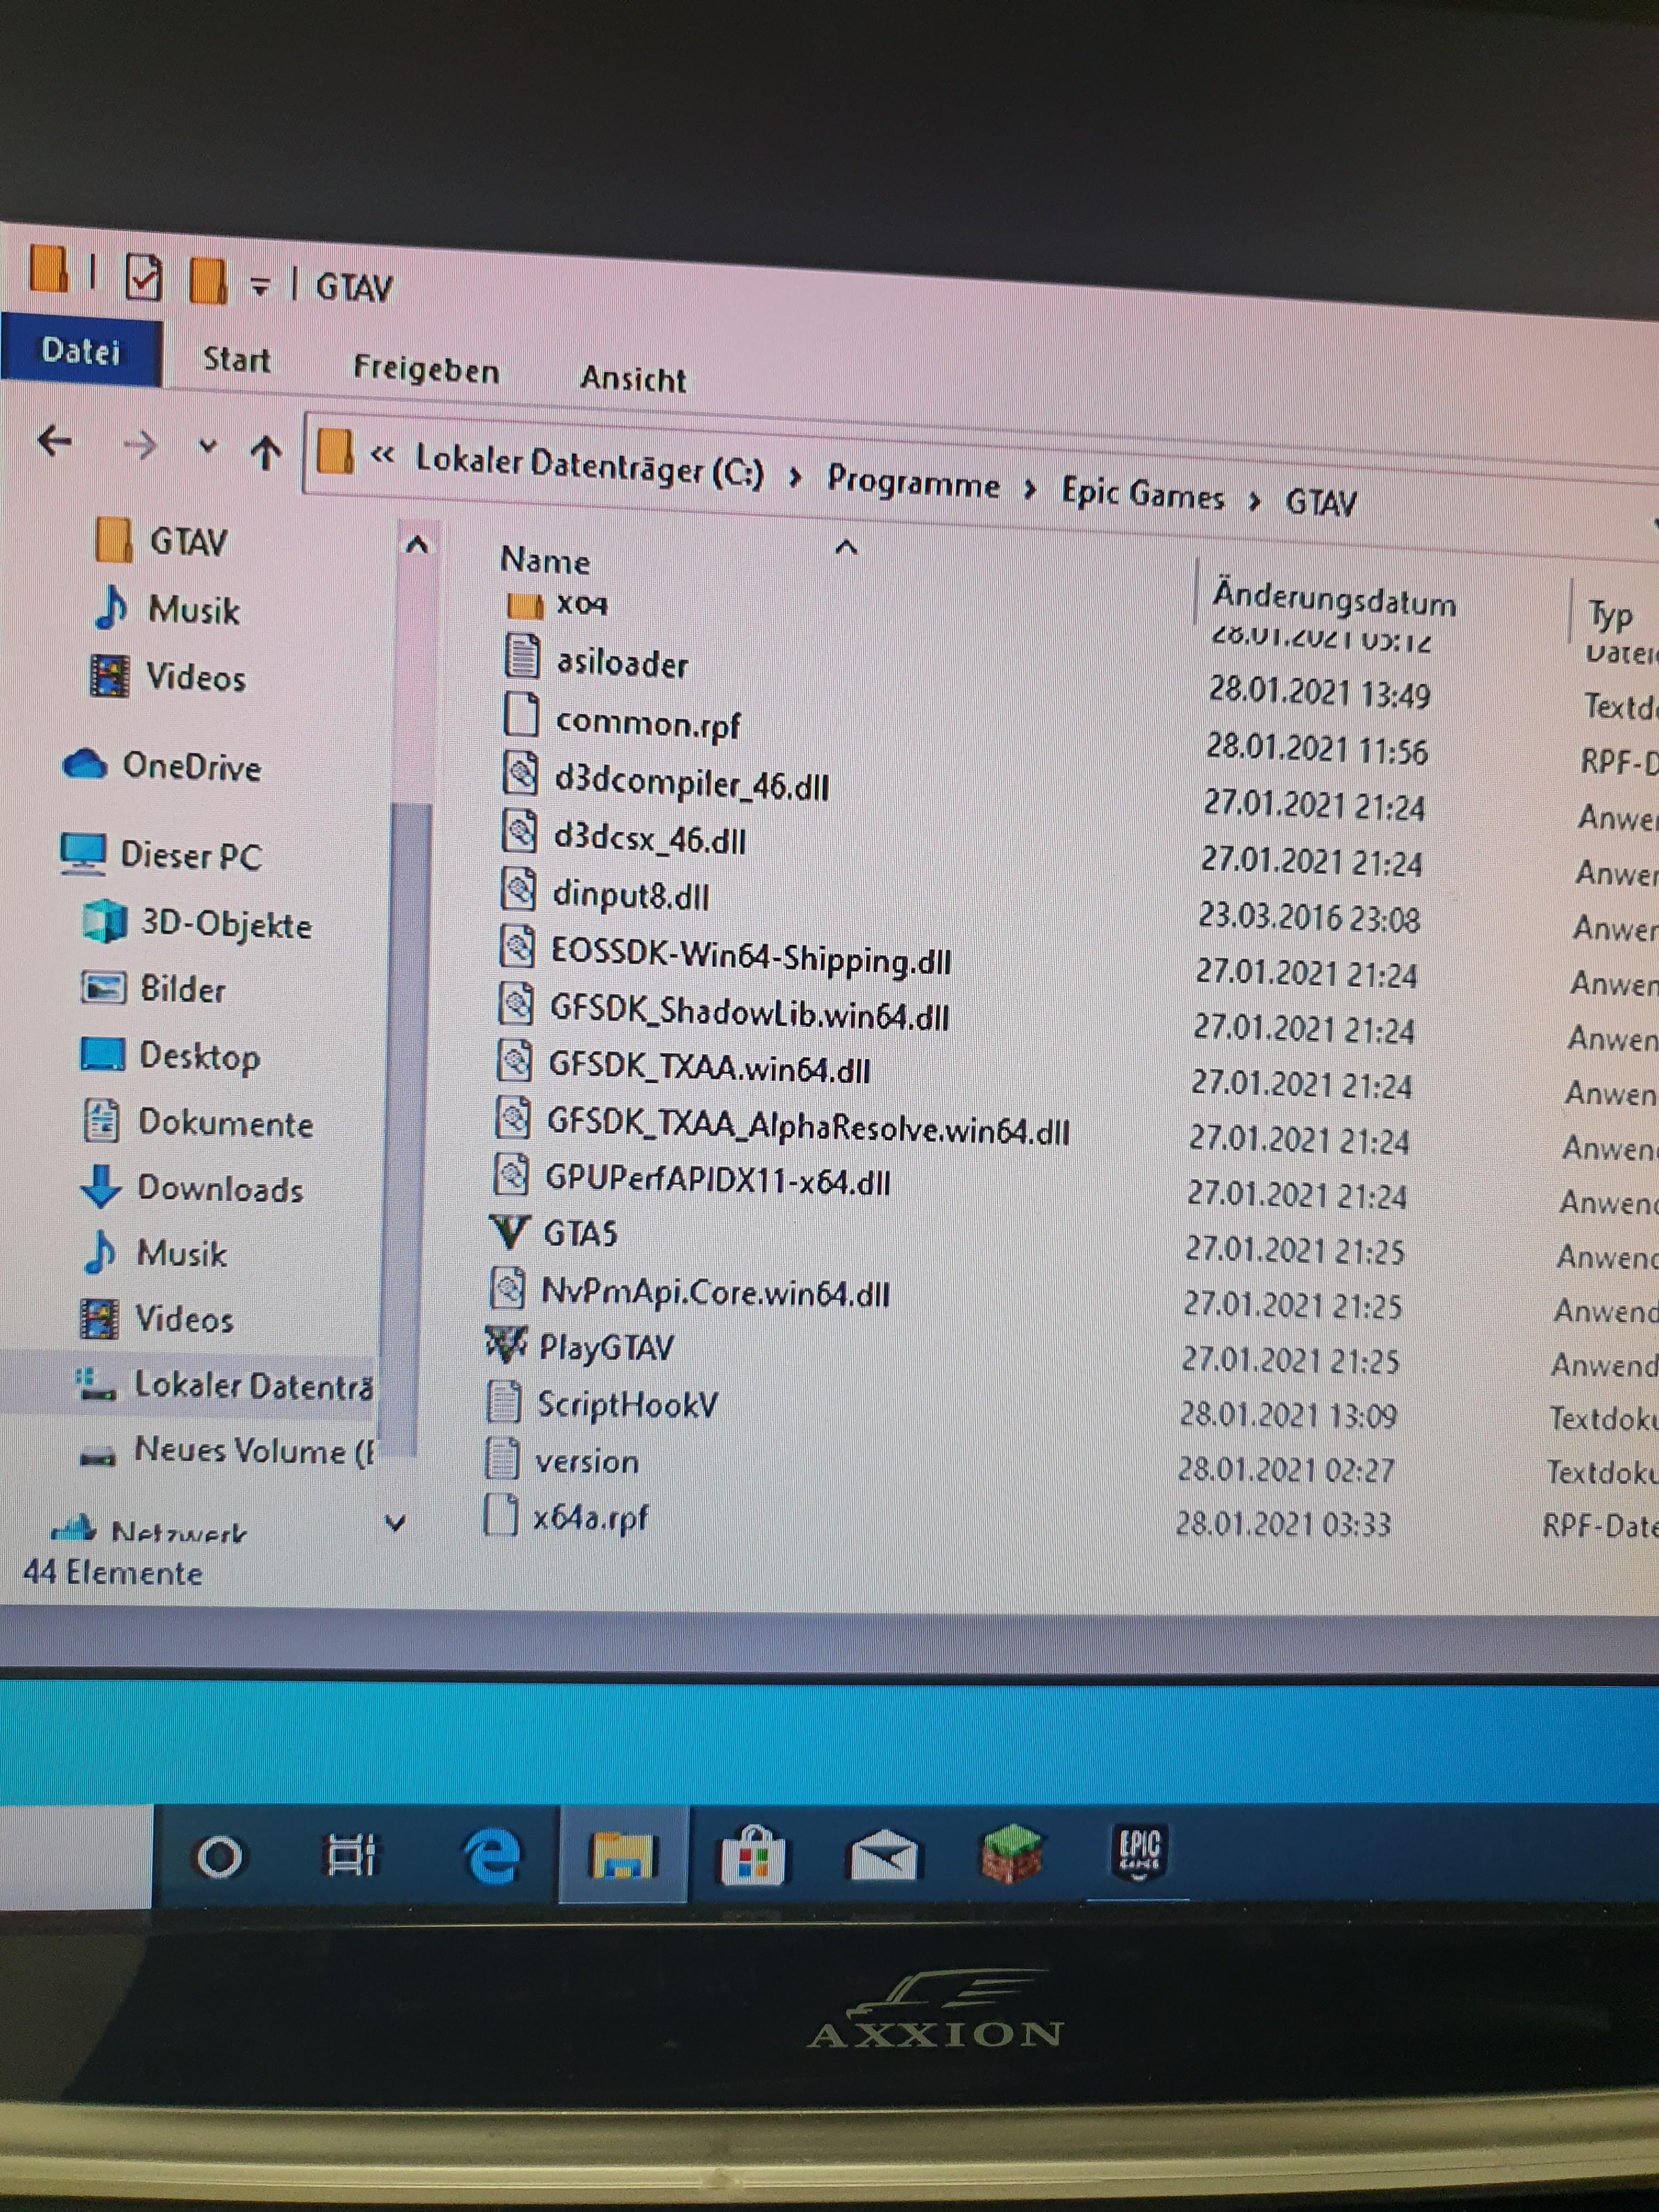Sort files by Änderungsdatum column header
Screen dimensions: 1659x2212
1333,601
